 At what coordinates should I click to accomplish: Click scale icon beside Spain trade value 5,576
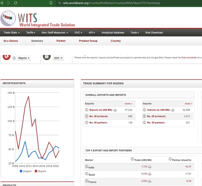[x=149, y=174]
